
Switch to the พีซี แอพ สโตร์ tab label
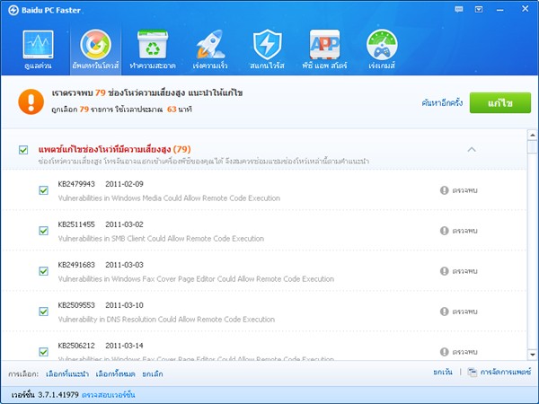[324, 66]
